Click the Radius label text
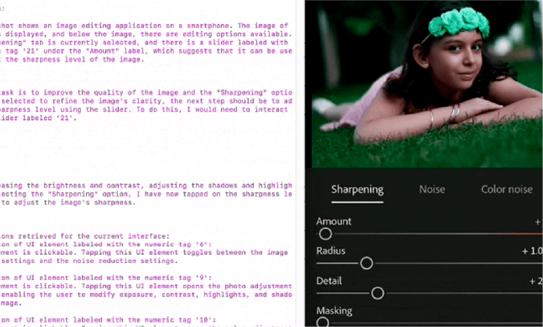The width and height of the screenshot is (543, 327). click(330, 251)
